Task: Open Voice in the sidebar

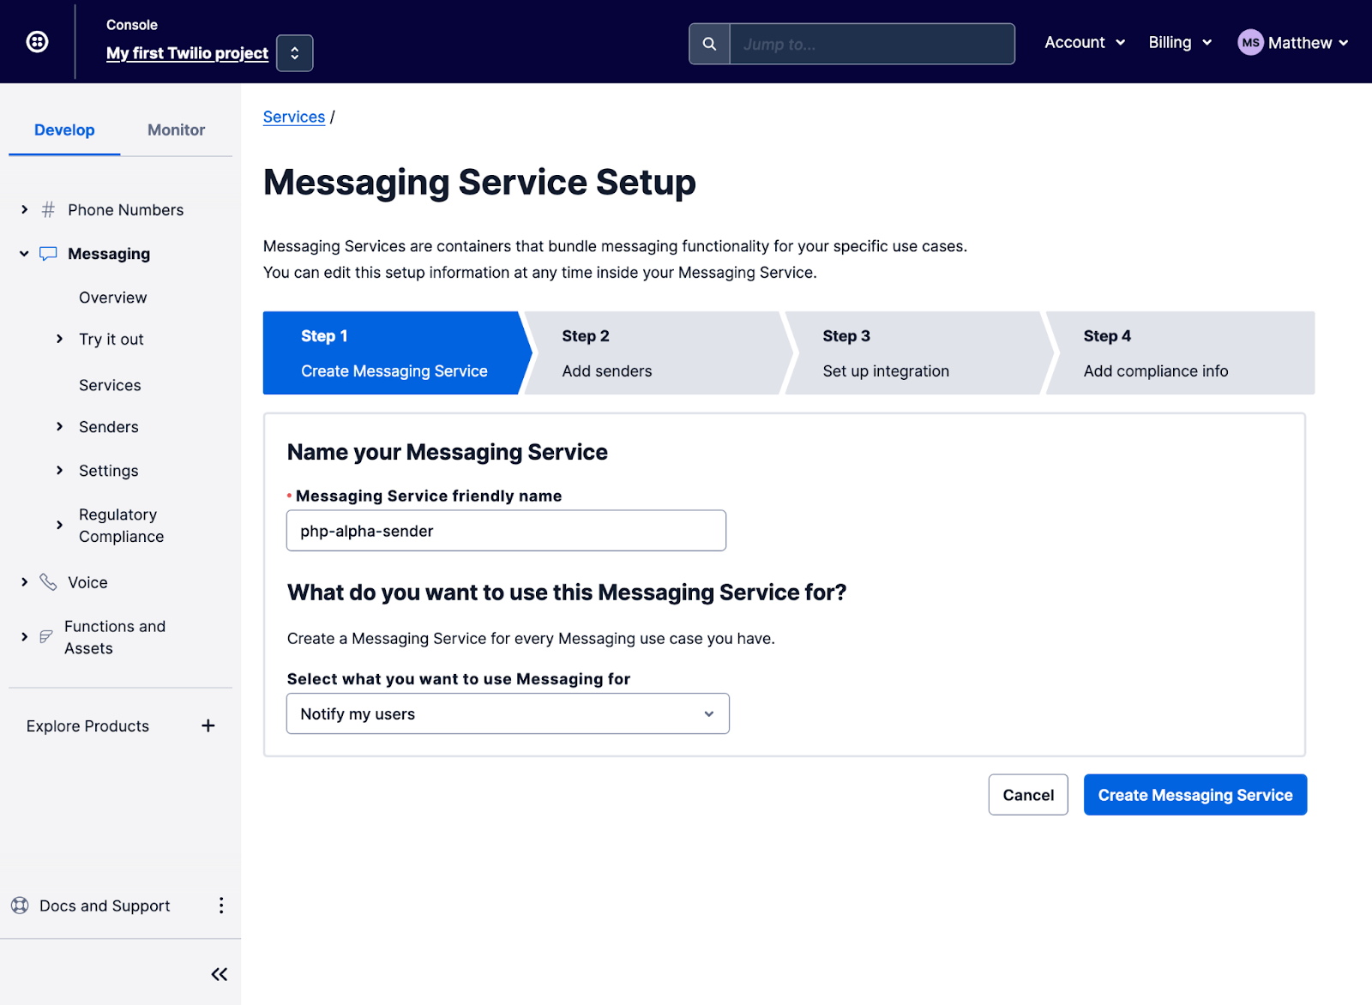Action: point(88,583)
